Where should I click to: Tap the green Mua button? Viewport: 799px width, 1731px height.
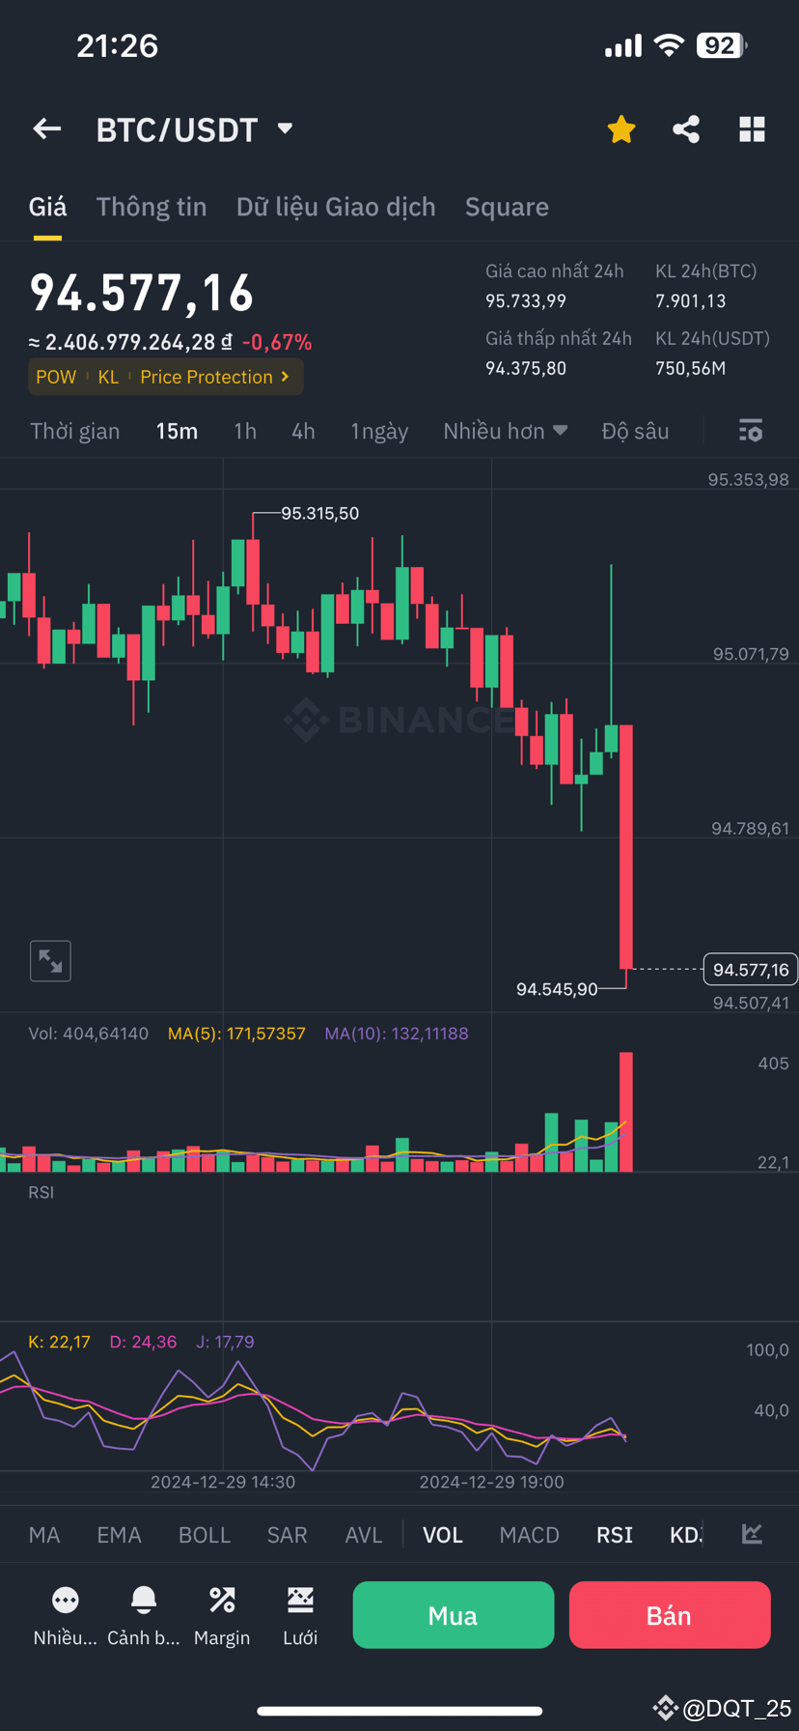(454, 1615)
